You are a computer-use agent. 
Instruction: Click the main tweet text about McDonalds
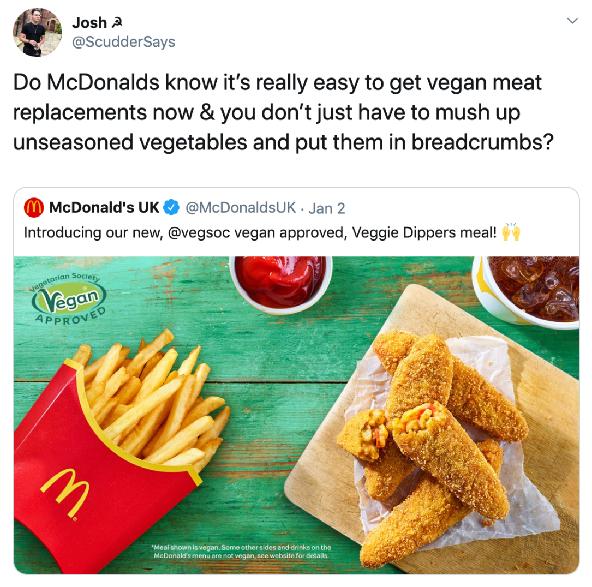(283, 112)
